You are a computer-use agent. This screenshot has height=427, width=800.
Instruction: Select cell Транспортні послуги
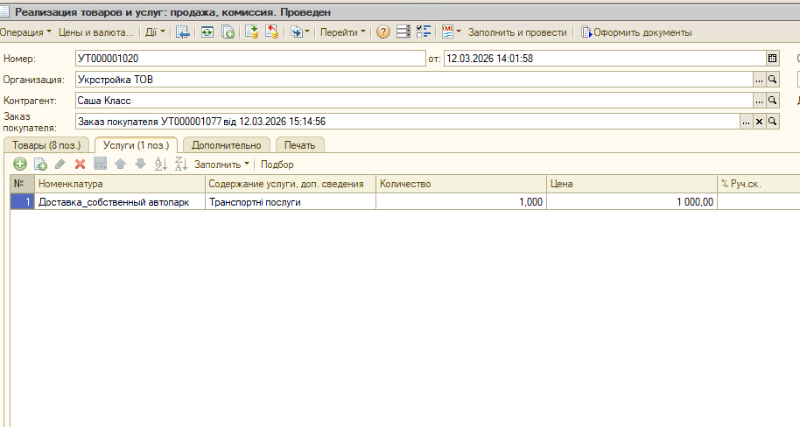[291, 202]
